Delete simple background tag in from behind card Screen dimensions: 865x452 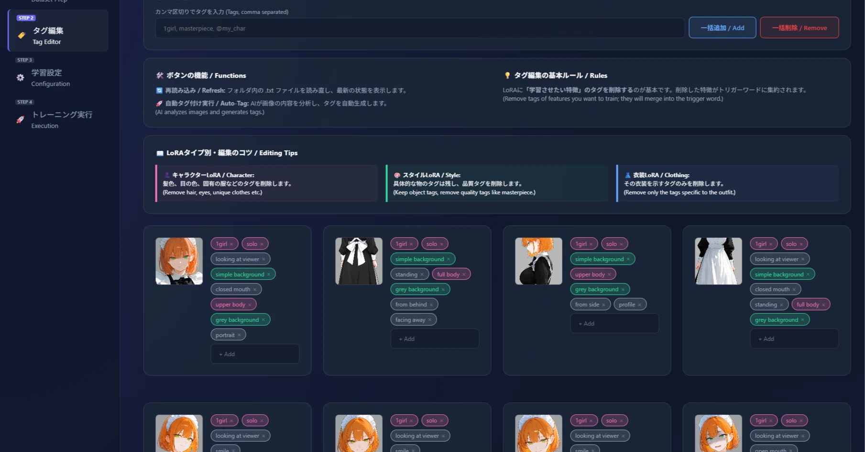click(448, 259)
